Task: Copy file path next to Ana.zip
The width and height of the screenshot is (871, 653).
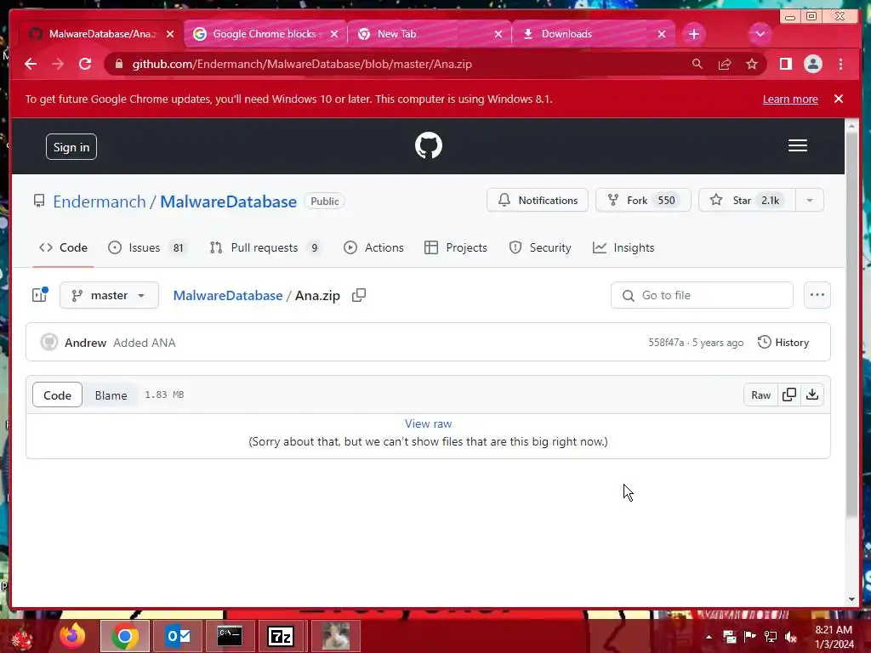Action: [x=359, y=295]
